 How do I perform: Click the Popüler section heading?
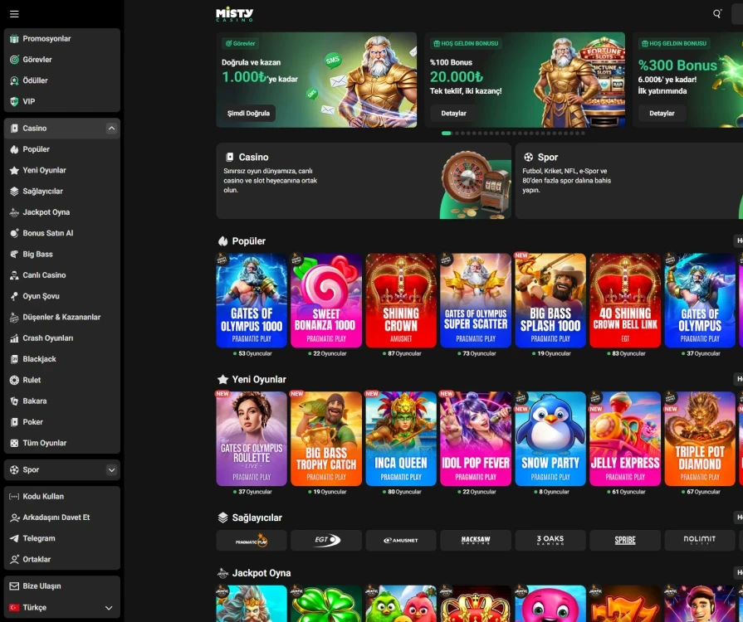248,241
